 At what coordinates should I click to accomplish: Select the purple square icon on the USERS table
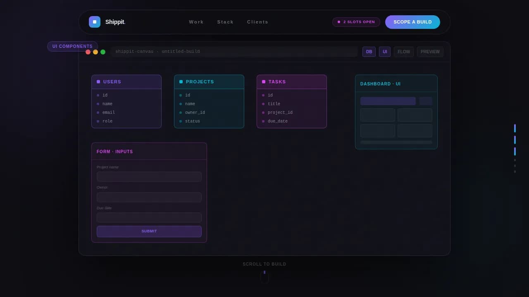click(x=98, y=82)
